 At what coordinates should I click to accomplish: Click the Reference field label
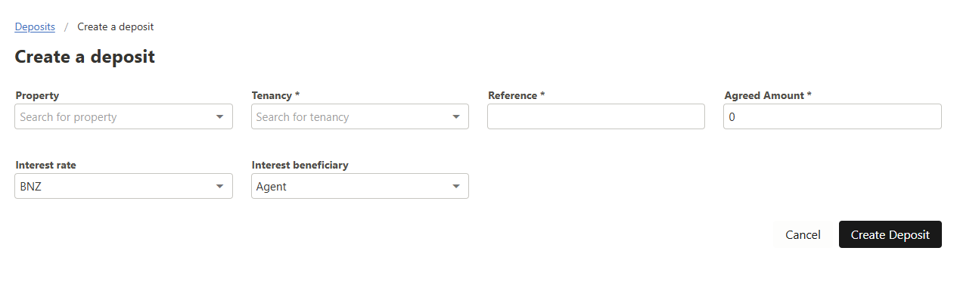(x=516, y=96)
